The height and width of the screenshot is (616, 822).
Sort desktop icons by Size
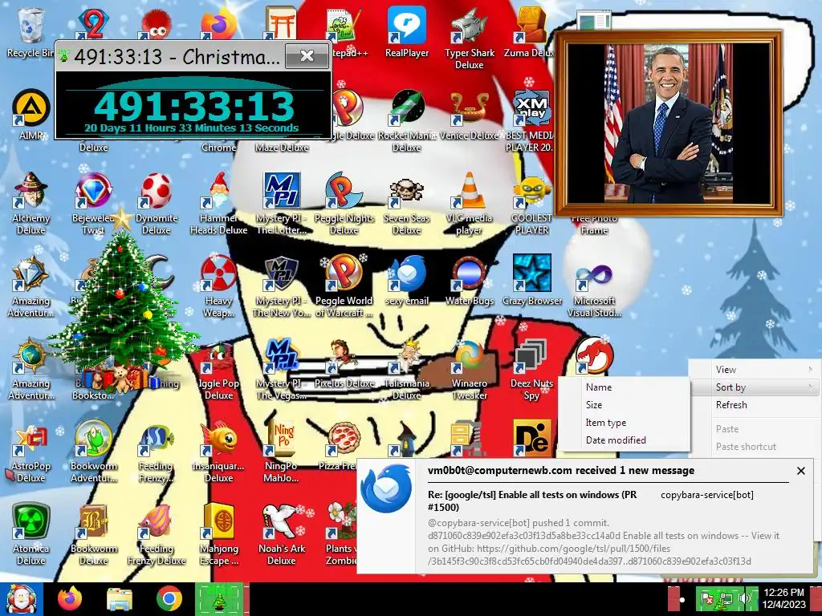(x=624, y=405)
